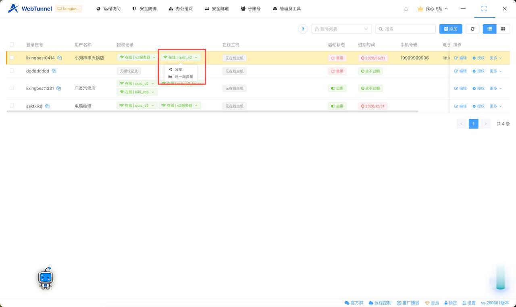
Task: Copy the lixingbest0414 account name
Action: (x=59, y=58)
